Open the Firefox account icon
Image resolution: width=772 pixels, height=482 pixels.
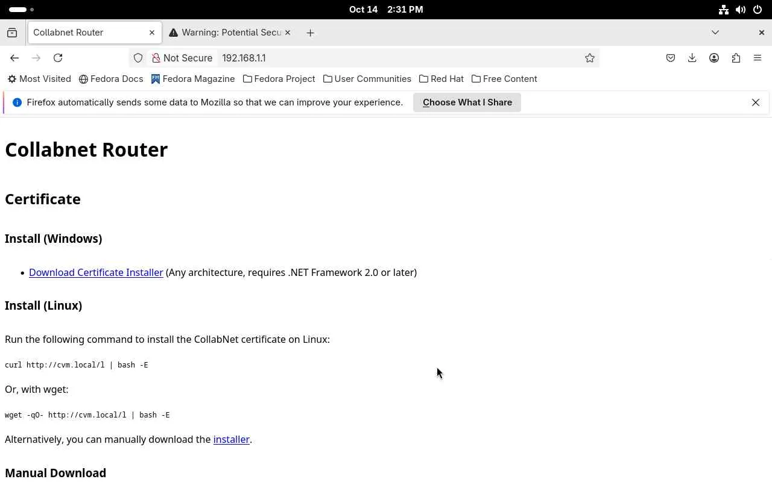click(x=714, y=58)
